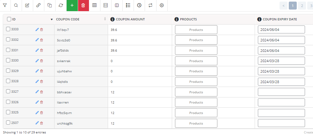Open Products selector for coupon 5cvtz3d0
313x136 pixels.
coord(196,40)
